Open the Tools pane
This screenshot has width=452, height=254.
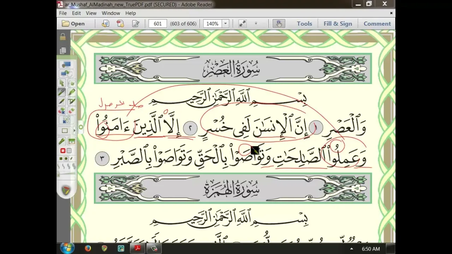tap(304, 24)
